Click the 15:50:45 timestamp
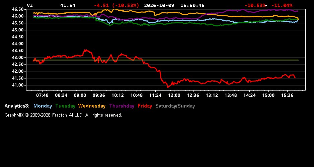This screenshot has width=314, height=167. tap(192, 5)
